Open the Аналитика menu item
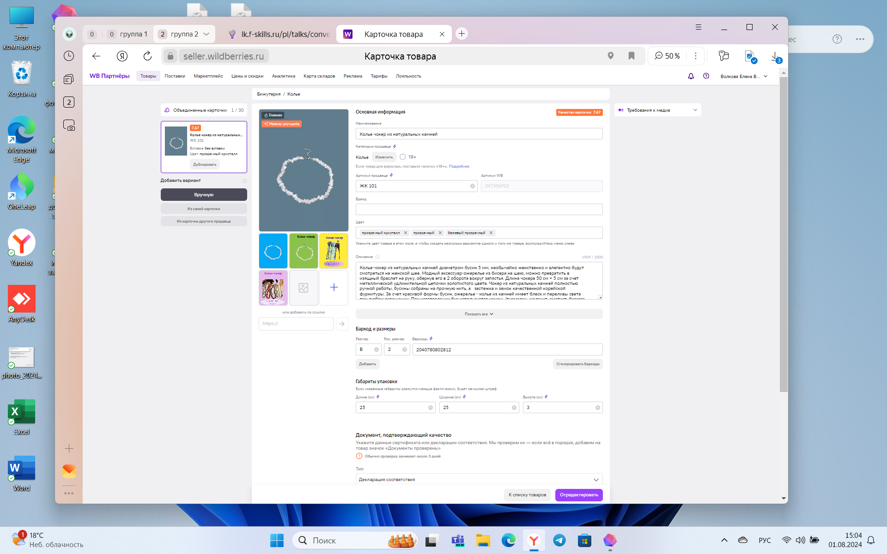This screenshot has width=887, height=554. (284, 76)
